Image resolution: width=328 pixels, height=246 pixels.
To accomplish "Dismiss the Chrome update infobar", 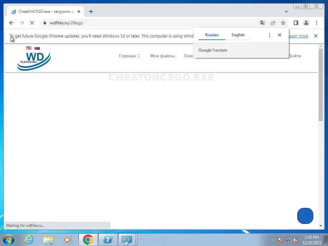I will click(316, 36).
